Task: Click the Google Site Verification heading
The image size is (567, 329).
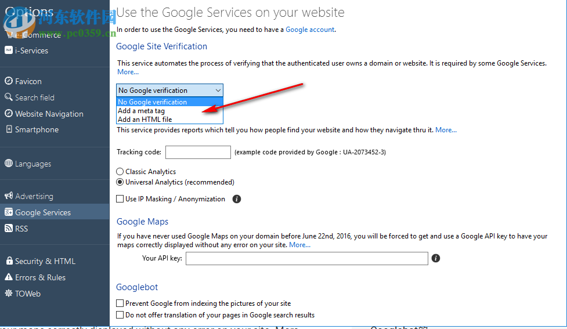Action: 162,46
